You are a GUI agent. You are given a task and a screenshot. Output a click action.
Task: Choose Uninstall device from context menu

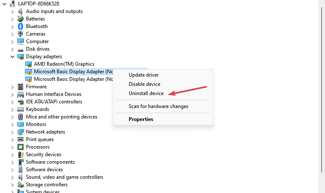[146, 93]
